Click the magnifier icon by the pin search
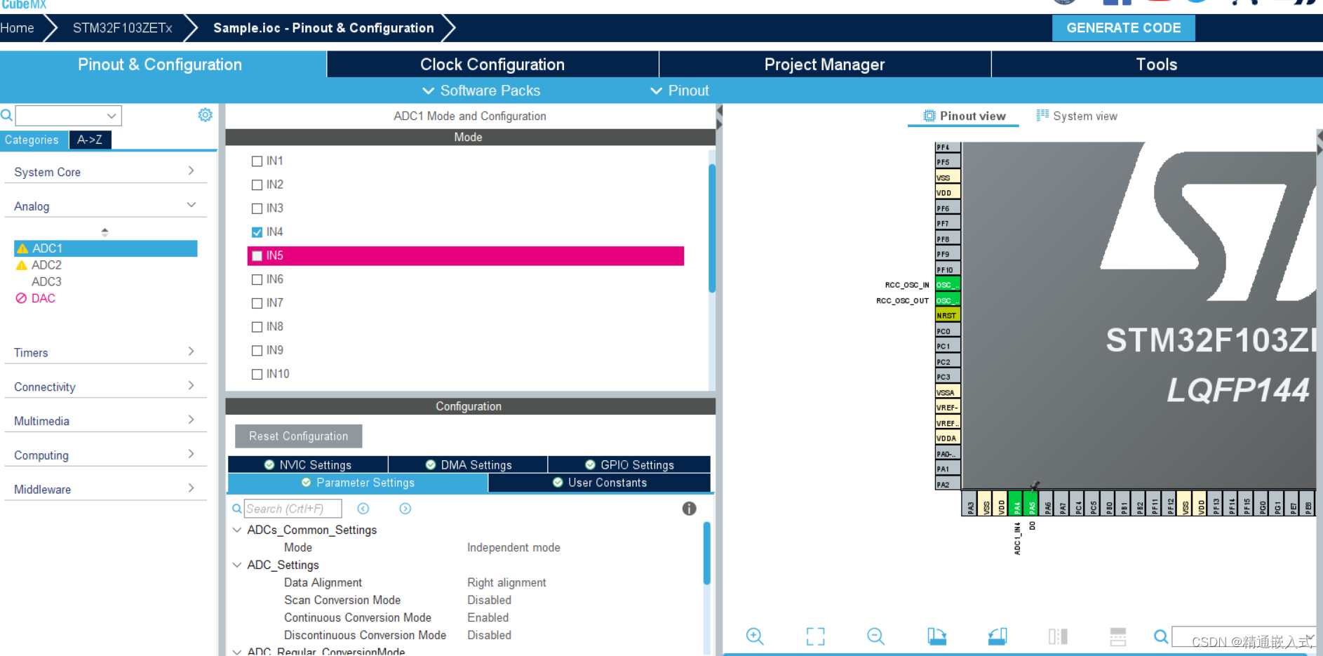1323x656 pixels. pos(1161,636)
